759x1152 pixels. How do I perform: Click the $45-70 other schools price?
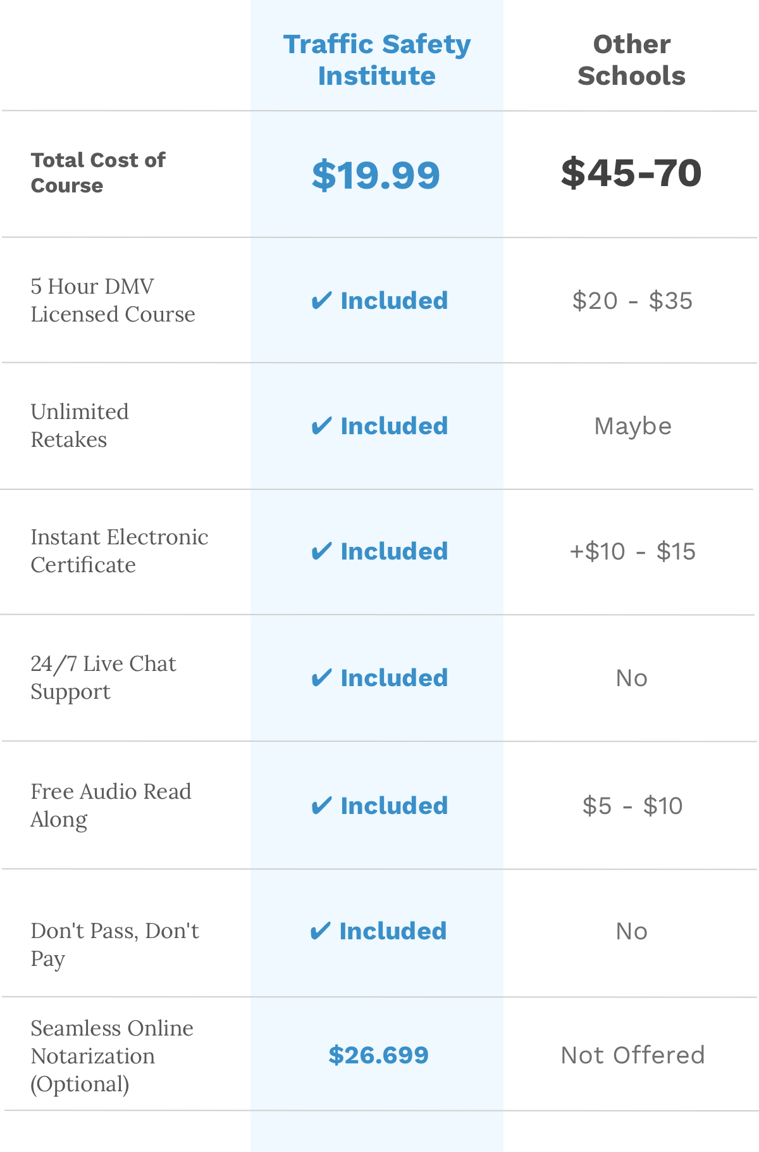(631, 173)
